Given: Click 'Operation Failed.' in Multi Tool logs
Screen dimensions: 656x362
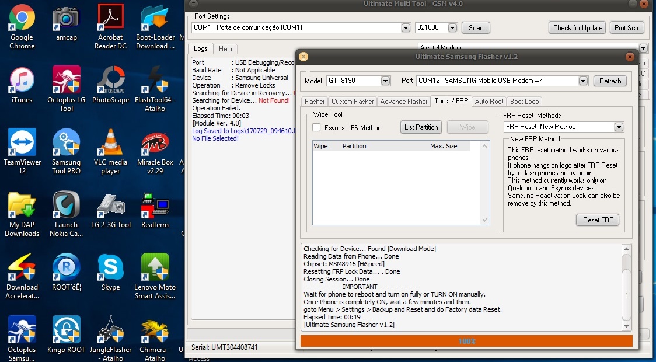Looking at the screenshot, I should [216, 108].
